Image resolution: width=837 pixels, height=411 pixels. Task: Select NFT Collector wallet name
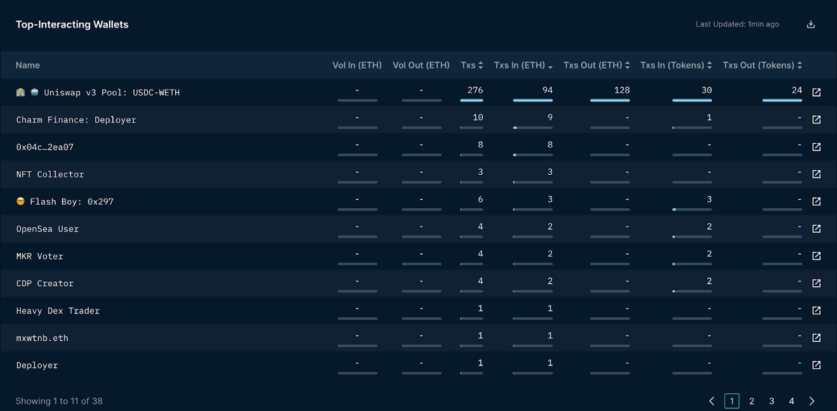50,174
